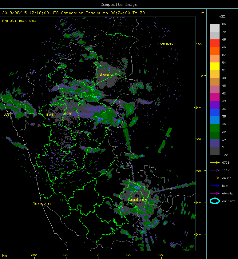
Task: Click the blue 36 dBZ color swatch
Action: pyautogui.click(x=215, y=112)
